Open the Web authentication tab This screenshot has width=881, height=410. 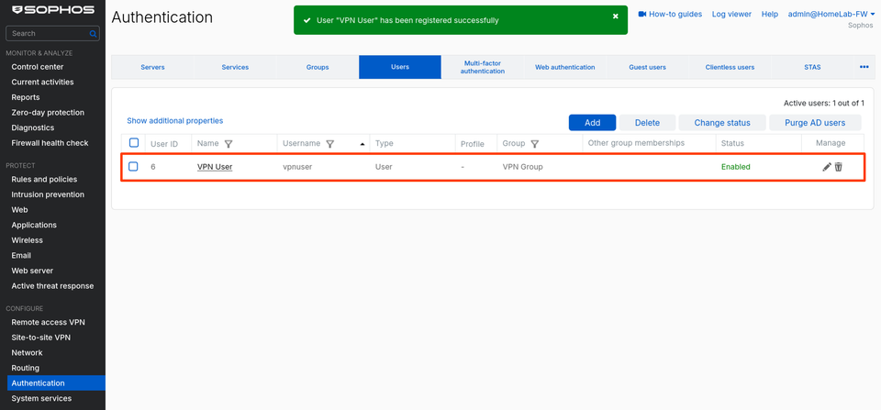[x=564, y=67]
